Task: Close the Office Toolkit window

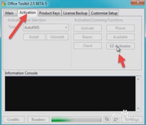Action: tap(138, 2)
